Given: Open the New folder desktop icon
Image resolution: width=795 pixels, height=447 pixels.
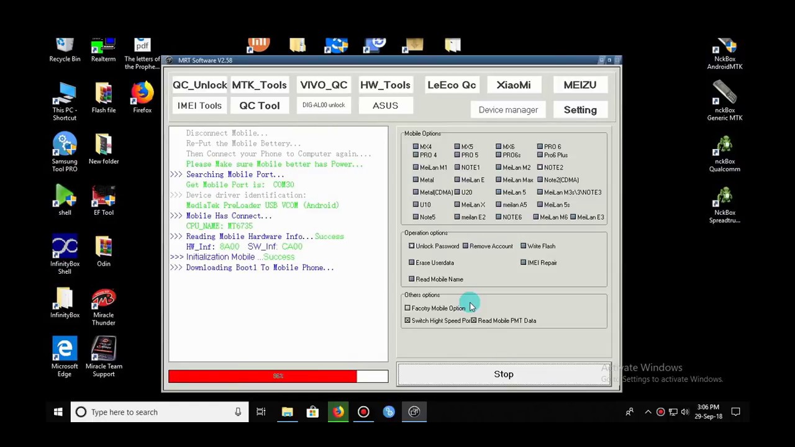Looking at the screenshot, I should pos(104,149).
